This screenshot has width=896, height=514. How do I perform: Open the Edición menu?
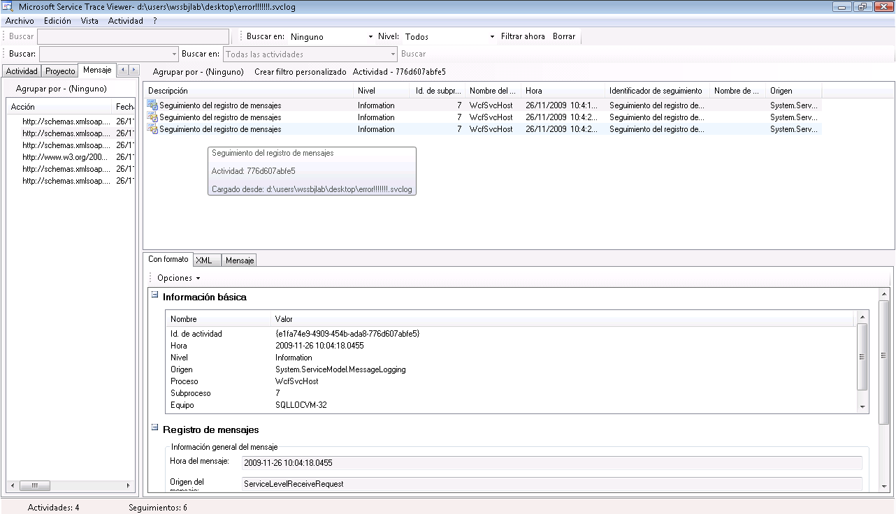tap(57, 21)
